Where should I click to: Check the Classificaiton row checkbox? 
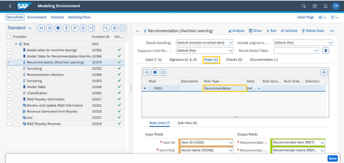(x=9, y=93)
